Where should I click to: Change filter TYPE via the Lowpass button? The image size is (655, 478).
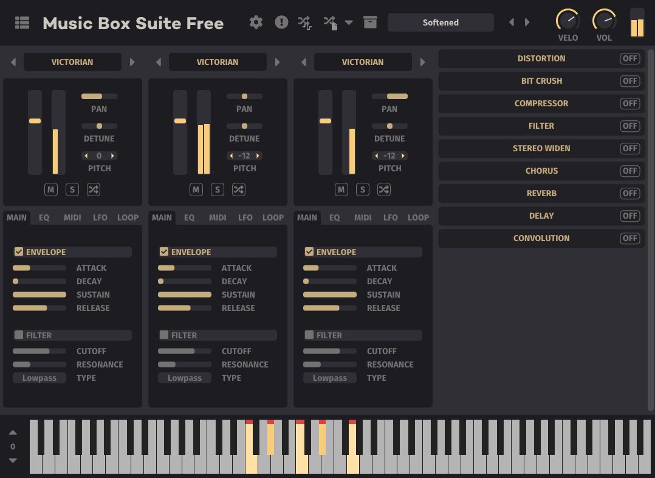(x=39, y=377)
